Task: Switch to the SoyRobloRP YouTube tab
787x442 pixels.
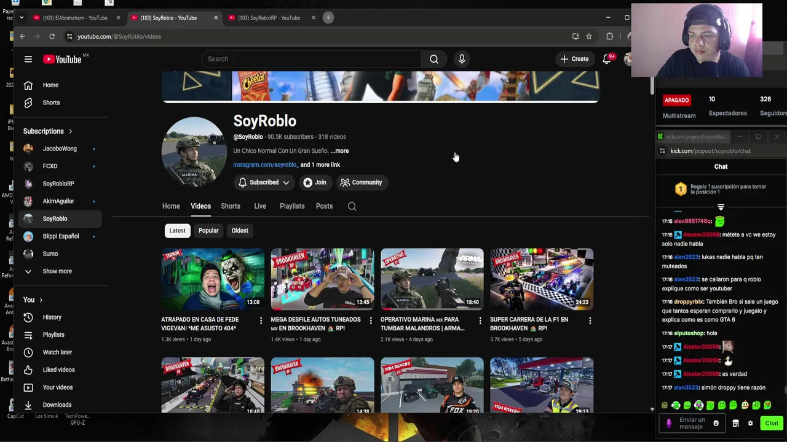Action: (269, 18)
